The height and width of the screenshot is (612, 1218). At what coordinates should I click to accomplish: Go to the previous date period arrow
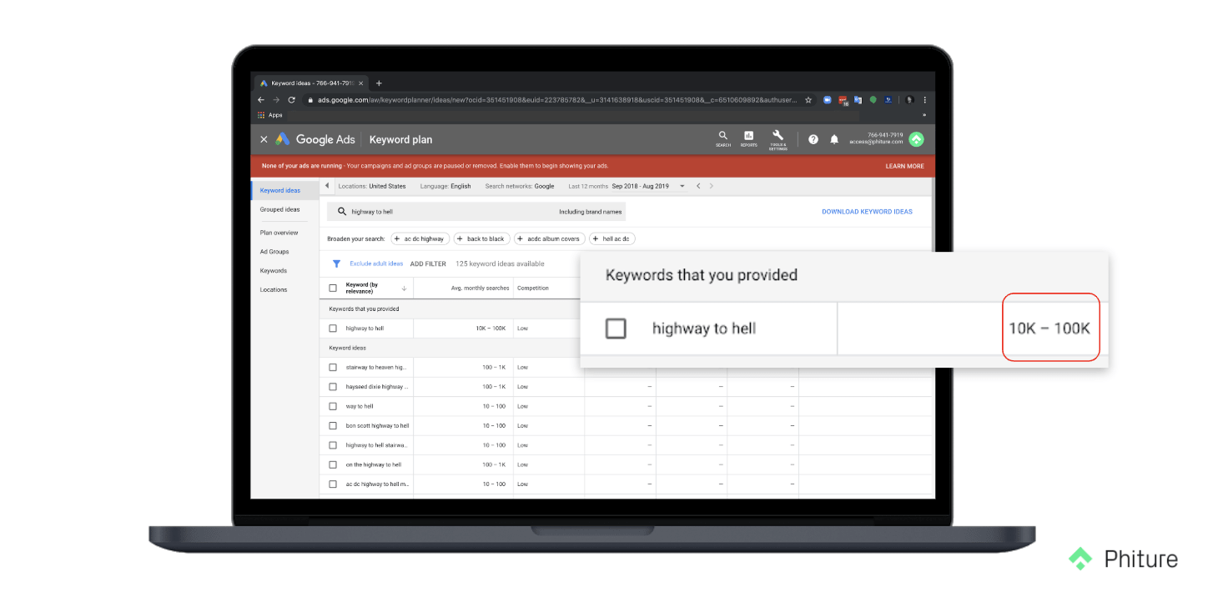(x=698, y=186)
